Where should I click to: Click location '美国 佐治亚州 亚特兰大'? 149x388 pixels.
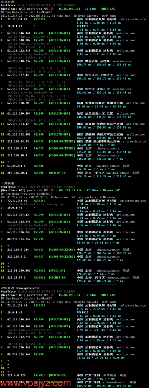tap(95, 75)
